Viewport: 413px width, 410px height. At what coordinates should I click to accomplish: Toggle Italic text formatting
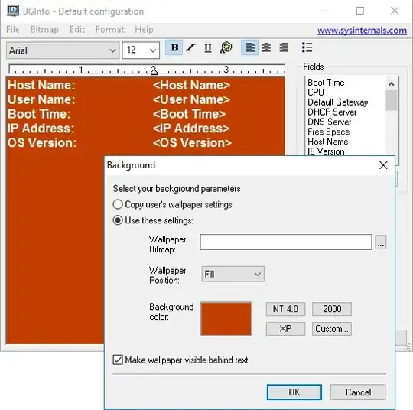(x=190, y=47)
